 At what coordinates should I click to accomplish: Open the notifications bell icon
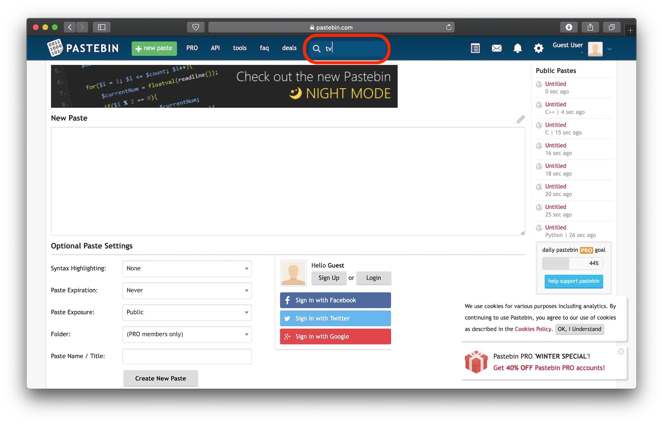518,49
